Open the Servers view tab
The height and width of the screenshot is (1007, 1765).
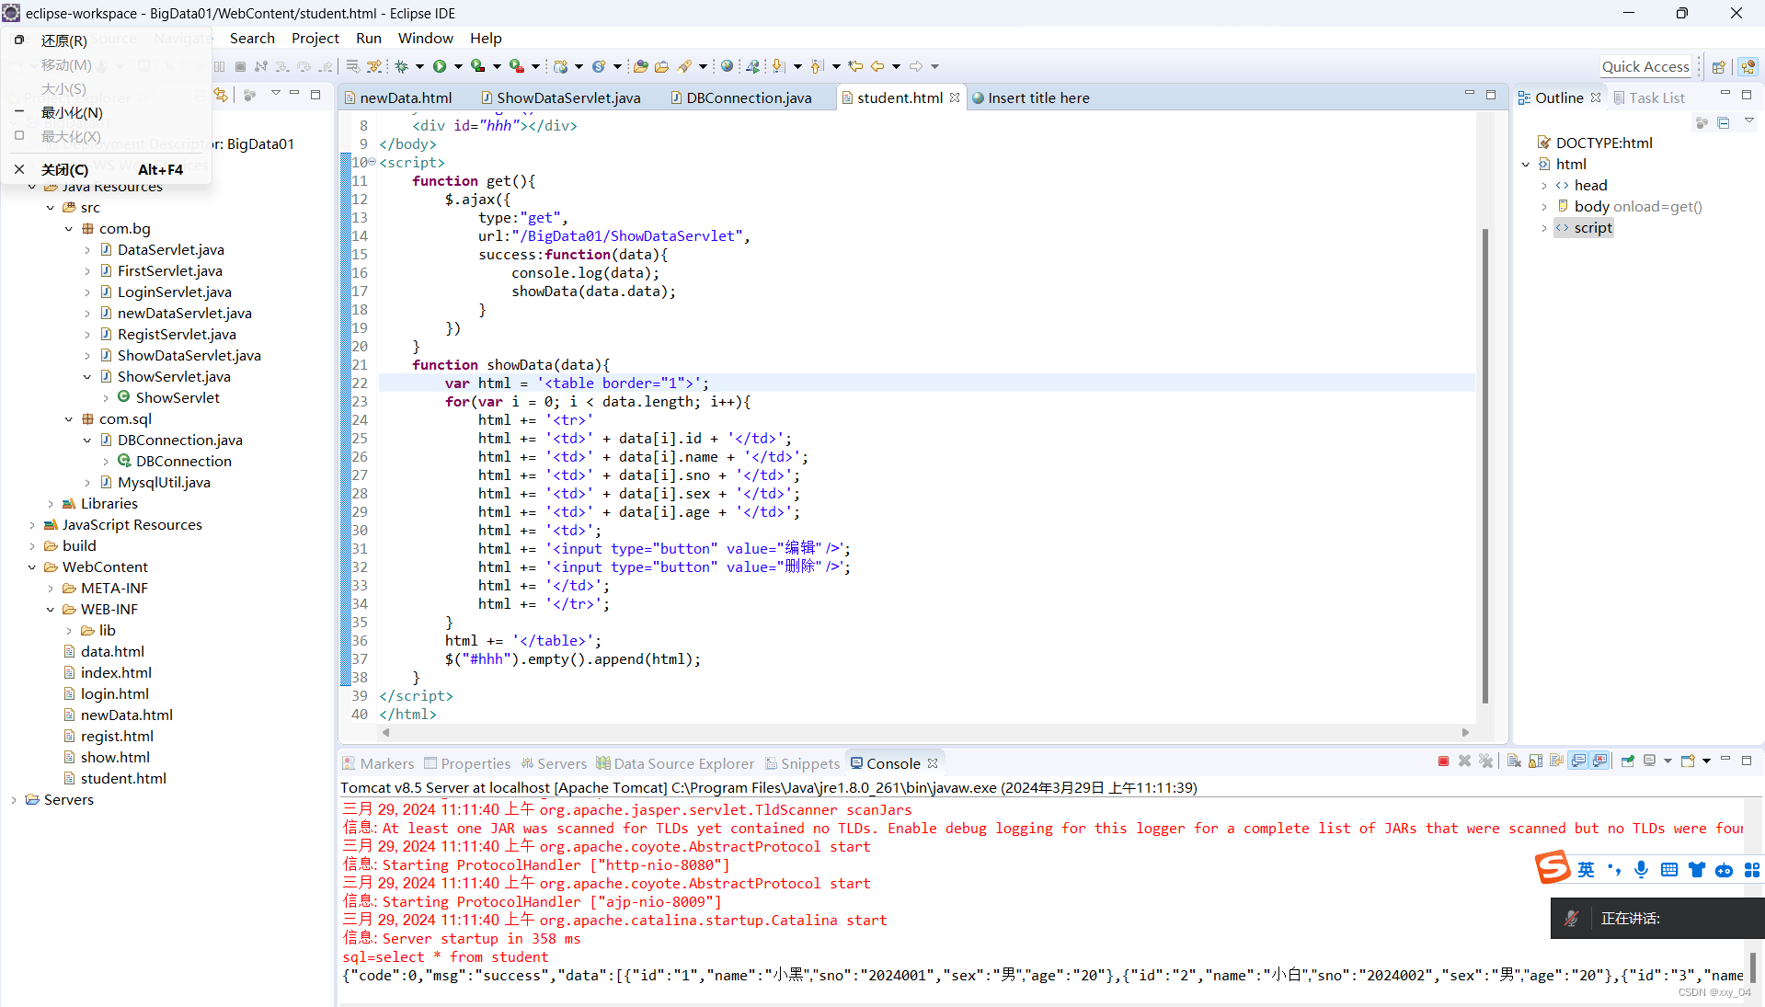pos(554,763)
